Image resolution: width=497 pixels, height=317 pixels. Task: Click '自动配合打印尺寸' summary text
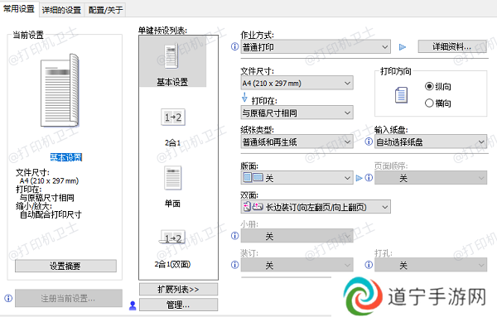tap(51, 214)
